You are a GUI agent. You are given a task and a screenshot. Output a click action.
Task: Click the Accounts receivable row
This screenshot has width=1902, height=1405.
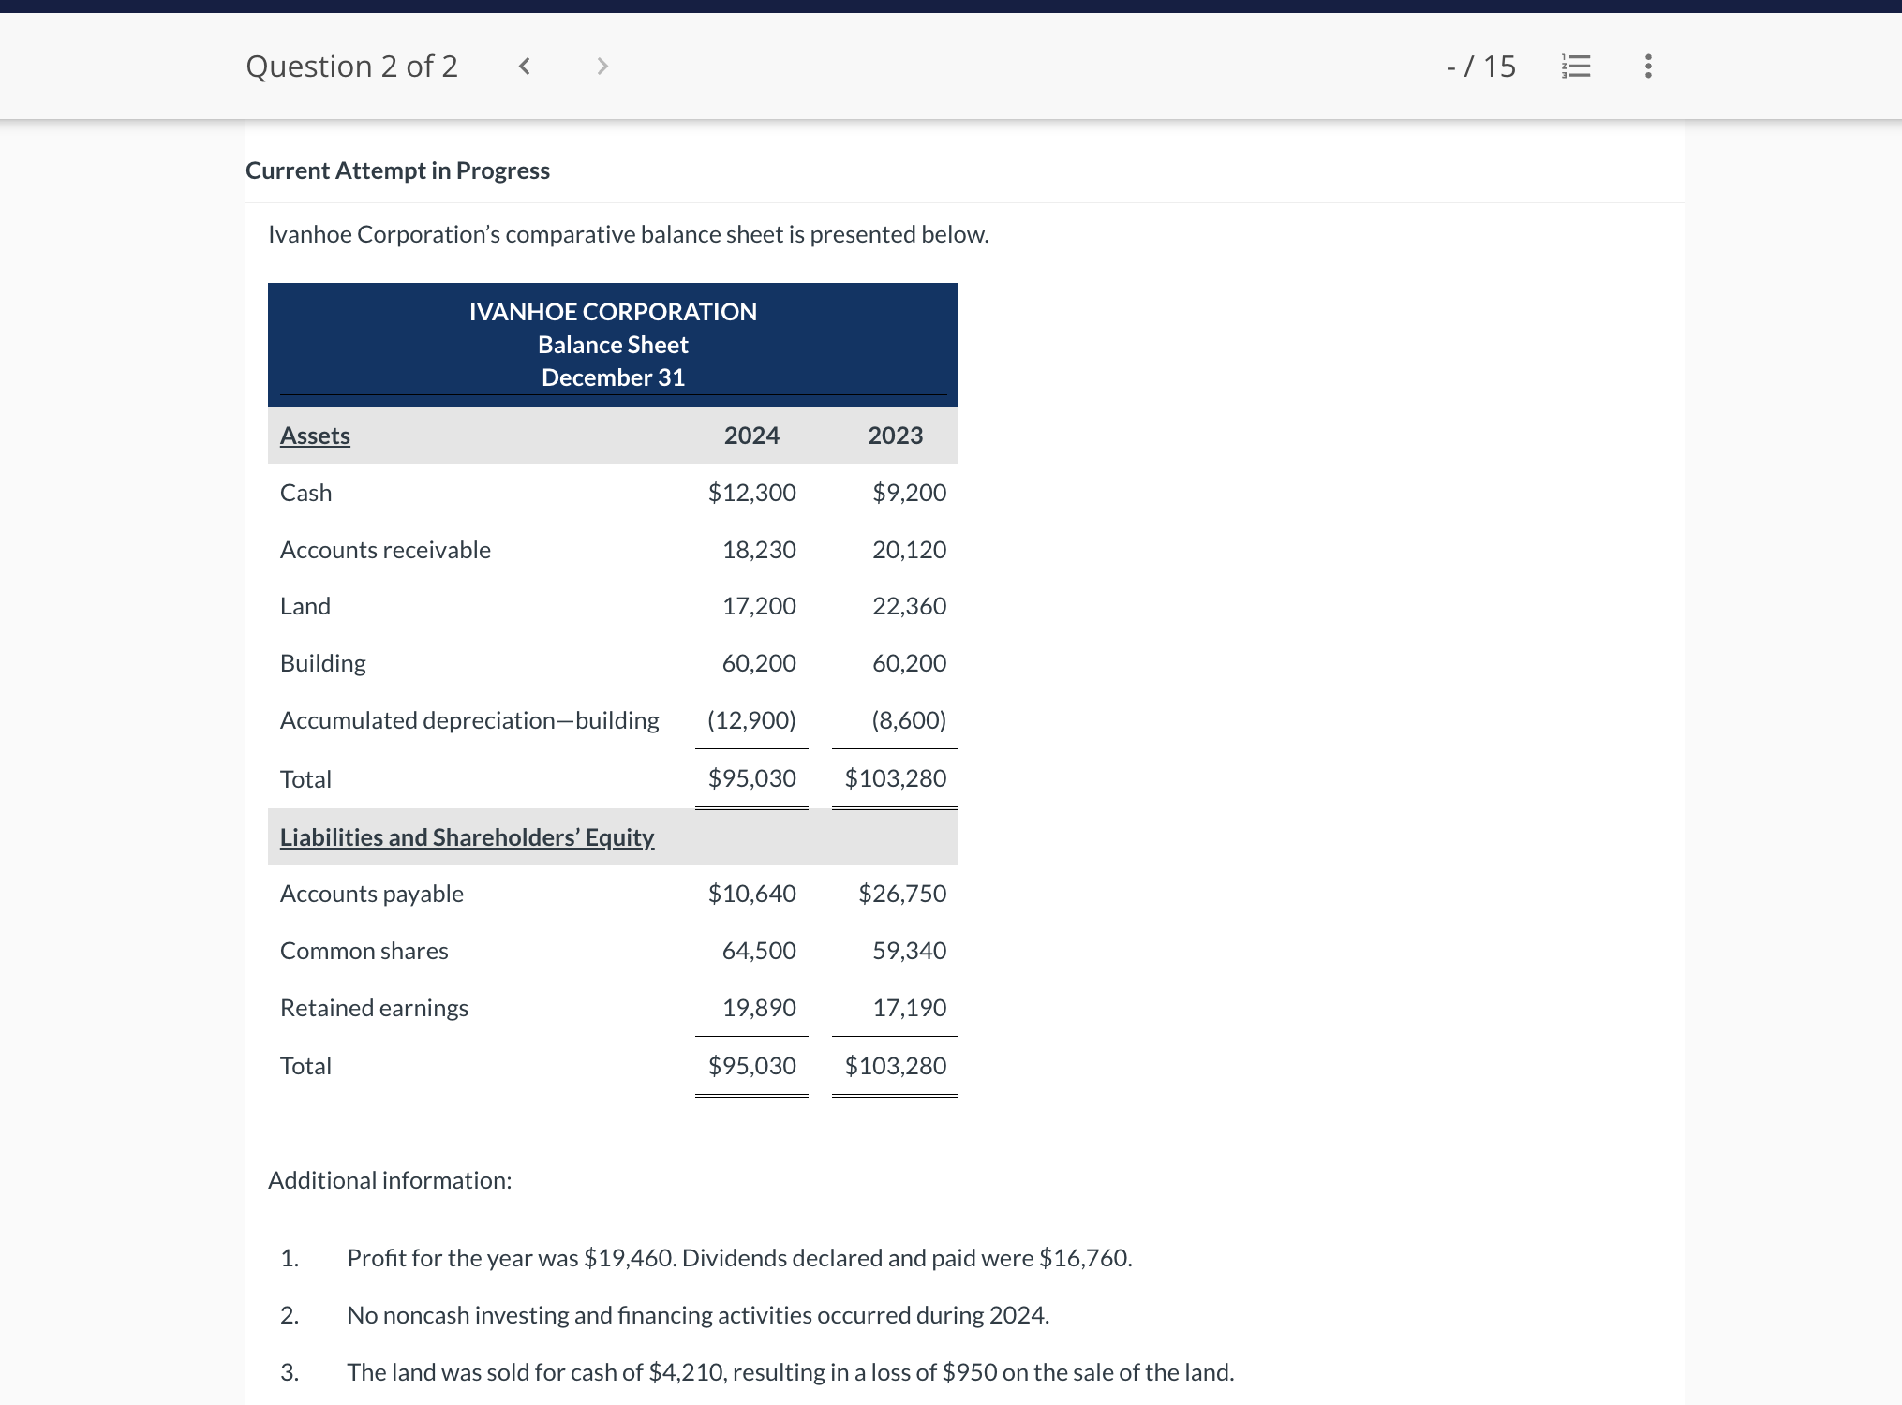pyautogui.click(x=385, y=549)
